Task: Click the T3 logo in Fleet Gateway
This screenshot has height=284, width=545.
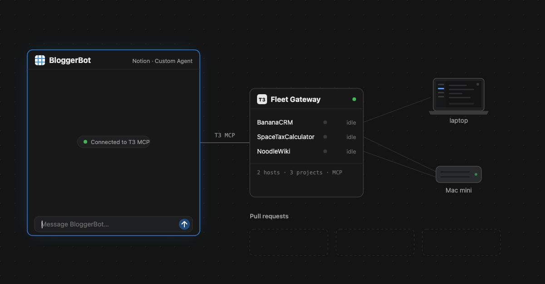Action: [262, 99]
